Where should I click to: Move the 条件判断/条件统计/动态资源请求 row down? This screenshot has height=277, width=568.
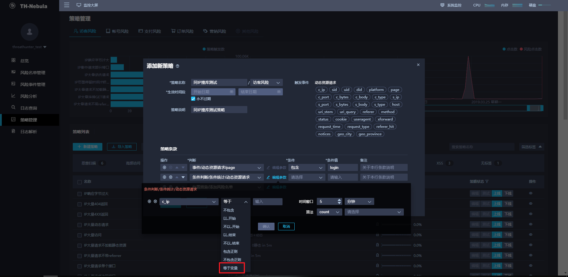(x=183, y=177)
